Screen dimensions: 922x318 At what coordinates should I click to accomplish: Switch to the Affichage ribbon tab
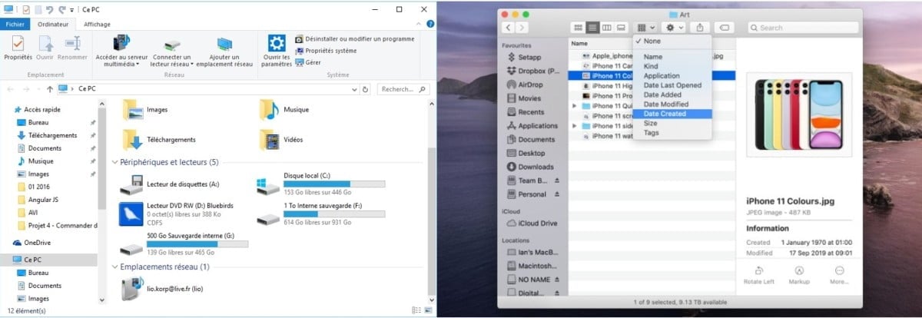[x=97, y=24]
